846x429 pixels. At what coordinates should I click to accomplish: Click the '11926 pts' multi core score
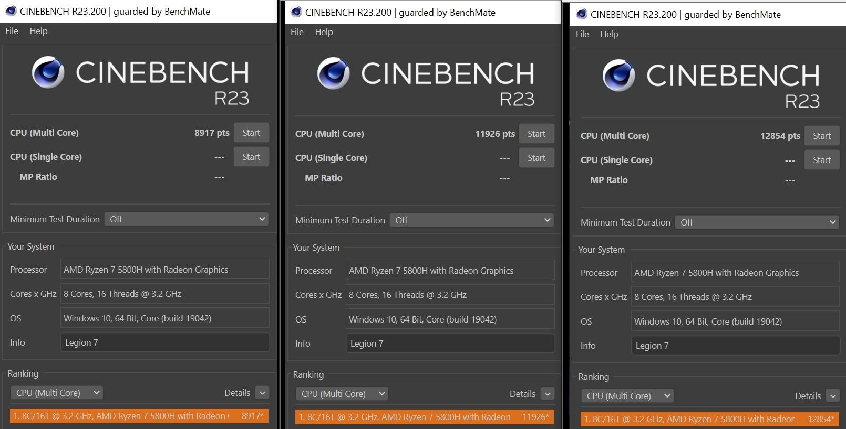click(x=495, y=134)
